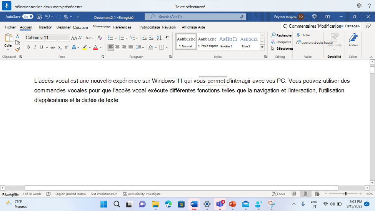375x211 pixels.
Task: Click the multilevel list icon
Action: pos(132,38)
